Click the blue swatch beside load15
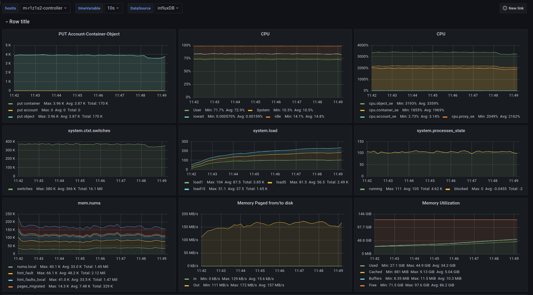 tap(187, 189)
